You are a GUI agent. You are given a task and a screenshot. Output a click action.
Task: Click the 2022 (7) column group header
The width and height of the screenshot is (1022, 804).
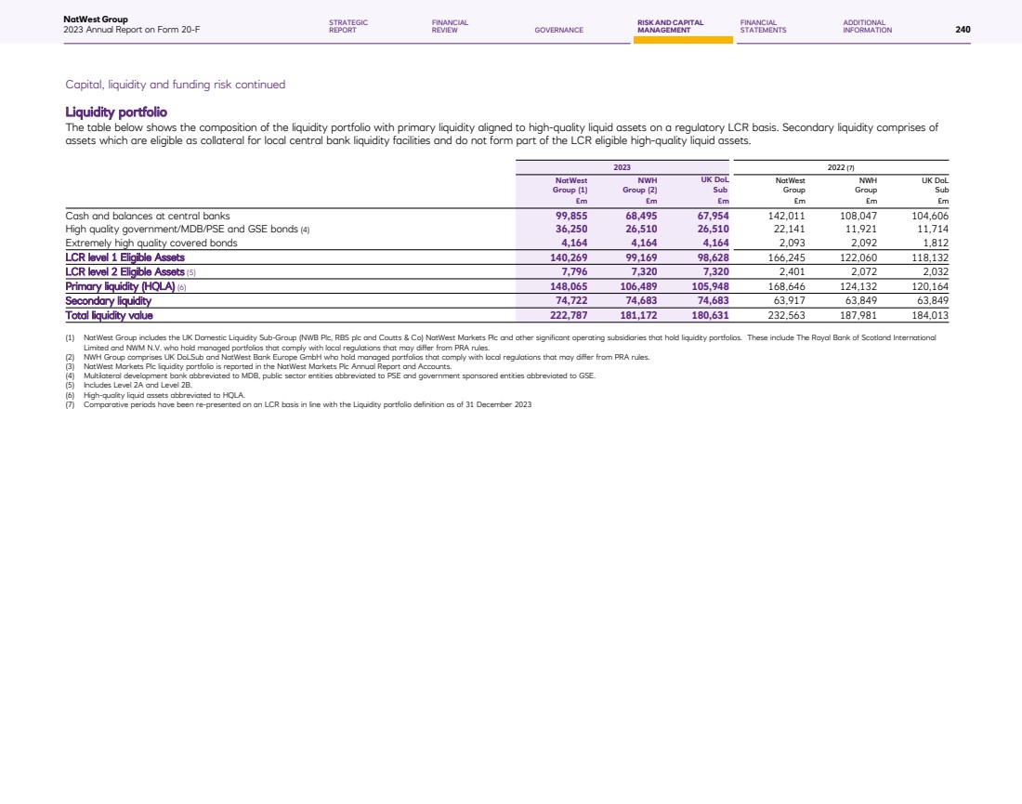[842, 166]
